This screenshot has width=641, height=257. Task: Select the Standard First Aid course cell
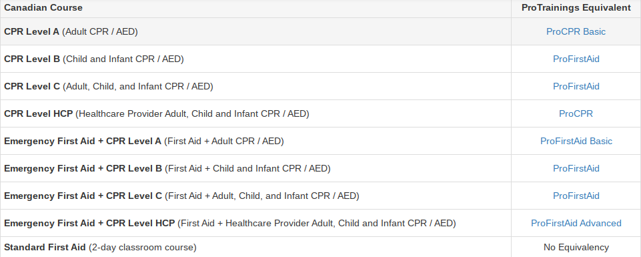pyautogui.click(x=255, y=247)
